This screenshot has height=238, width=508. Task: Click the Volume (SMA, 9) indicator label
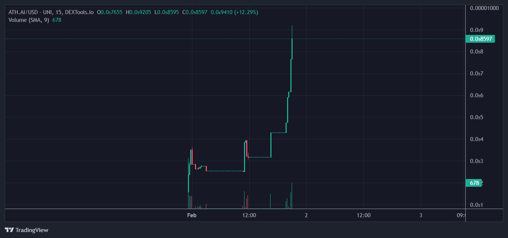pyautogui.click(x=29, y=20)
